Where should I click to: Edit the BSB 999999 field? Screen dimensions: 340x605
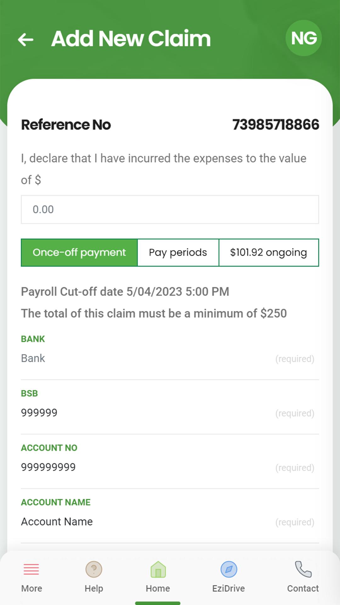(170, 413)
